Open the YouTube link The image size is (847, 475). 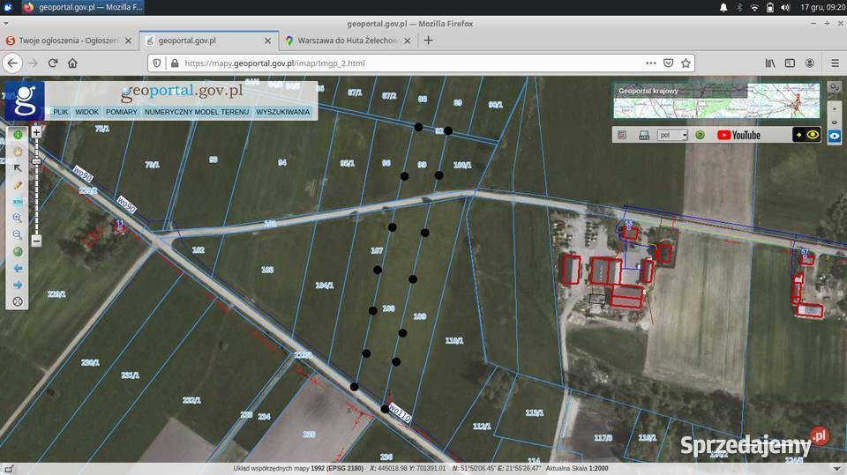(x=738, y=135)
